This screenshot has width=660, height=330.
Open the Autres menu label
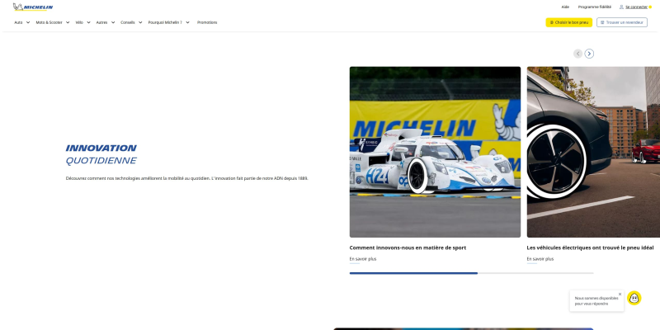[101, 22]
